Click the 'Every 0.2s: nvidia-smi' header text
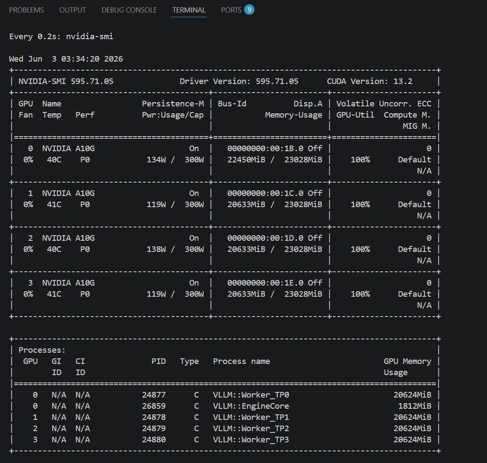The image size is (487, 463). click(x=61, y=37)
